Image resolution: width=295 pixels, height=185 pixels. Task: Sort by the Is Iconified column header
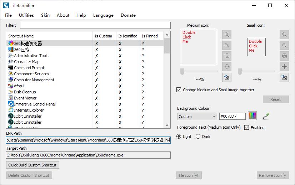pos(128,36)
